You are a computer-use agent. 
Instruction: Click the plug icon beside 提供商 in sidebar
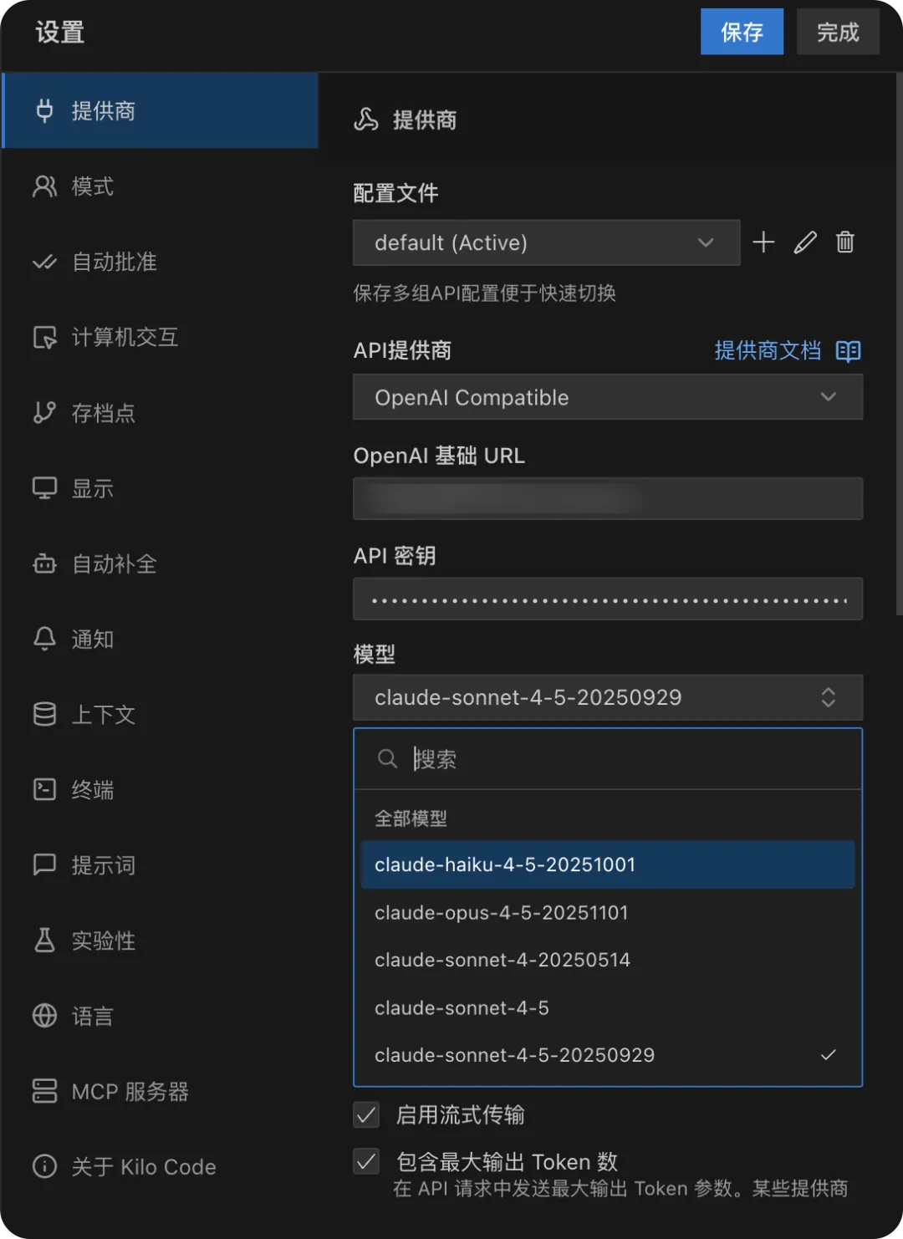coord(44,110)
